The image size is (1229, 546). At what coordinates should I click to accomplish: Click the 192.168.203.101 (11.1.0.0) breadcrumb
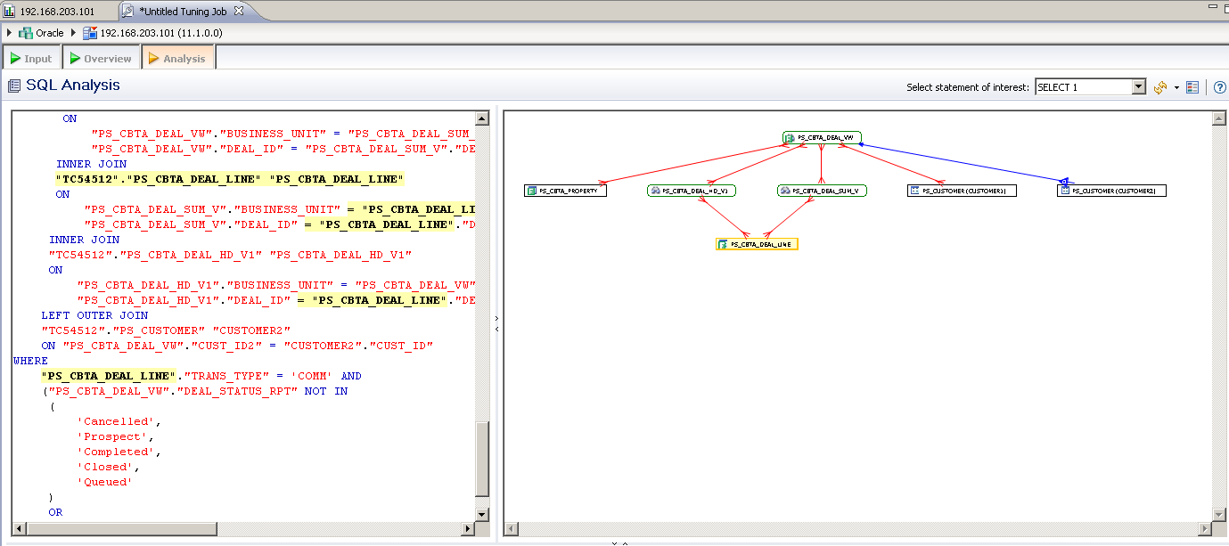(x=160, y=33)
